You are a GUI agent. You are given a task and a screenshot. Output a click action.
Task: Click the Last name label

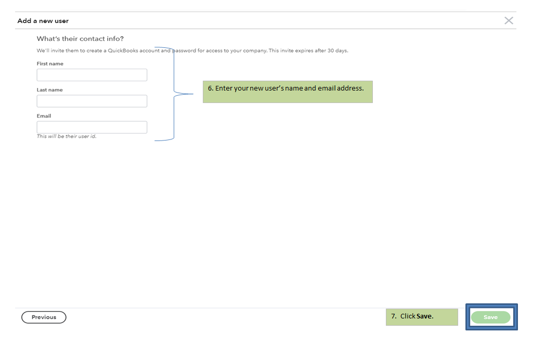tap(49, 89)
